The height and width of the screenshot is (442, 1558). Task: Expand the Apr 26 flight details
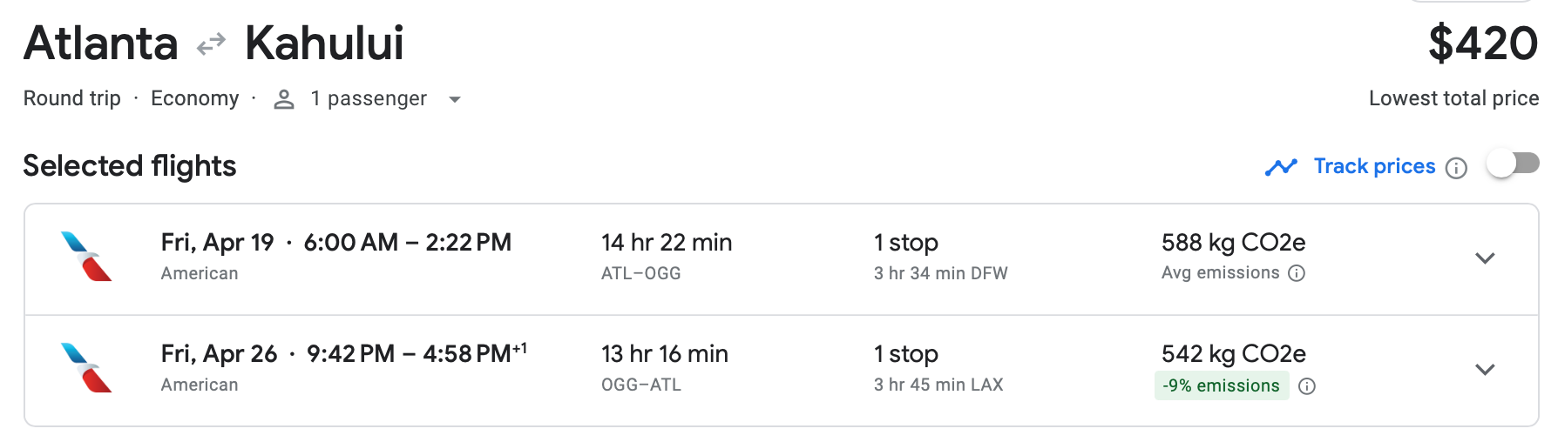pos(1485,370)
